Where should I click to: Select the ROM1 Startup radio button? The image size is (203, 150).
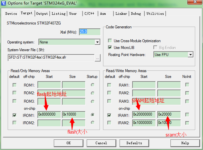(x=92, y=85)
